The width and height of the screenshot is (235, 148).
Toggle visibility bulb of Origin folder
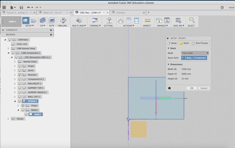(19, 66)
